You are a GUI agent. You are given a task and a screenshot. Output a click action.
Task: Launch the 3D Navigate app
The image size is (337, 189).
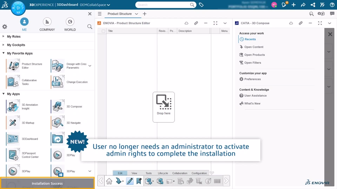coord(58,122)
